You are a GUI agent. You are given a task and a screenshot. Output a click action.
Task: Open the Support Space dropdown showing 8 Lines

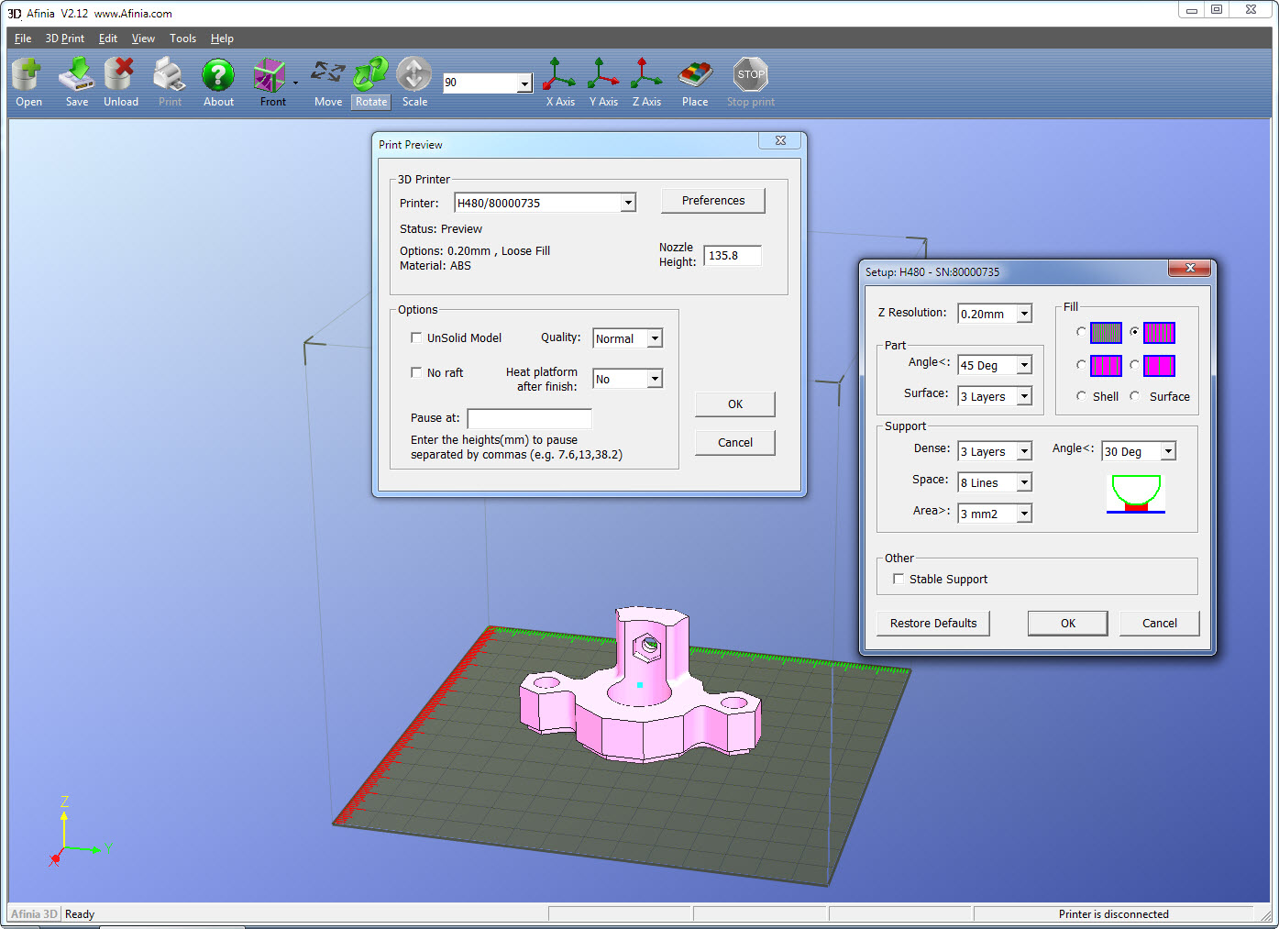pos(1024,482)
